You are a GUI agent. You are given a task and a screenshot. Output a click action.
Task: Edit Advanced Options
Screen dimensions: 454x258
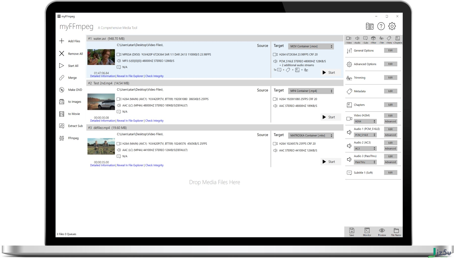[x=390, y=64]
